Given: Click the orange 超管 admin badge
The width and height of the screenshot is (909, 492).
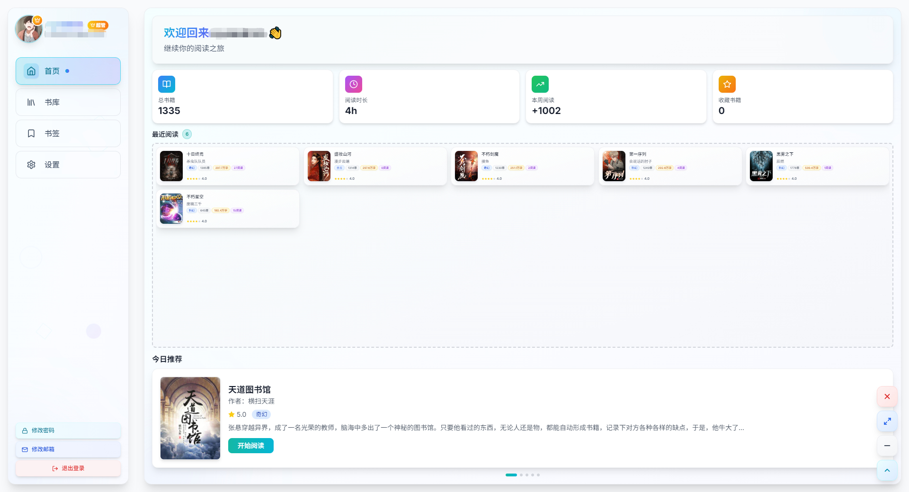Looking at the screenshot, I should [x=98, y=25].
